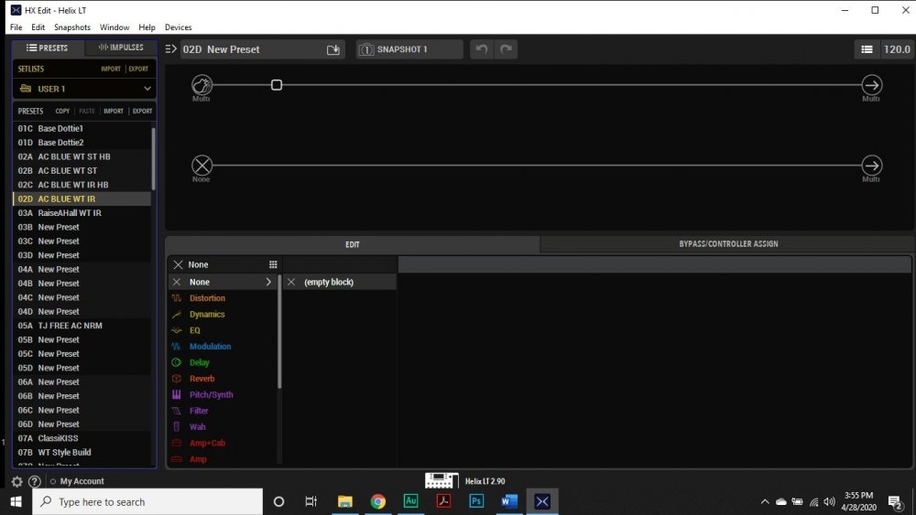Select the None category row
Screen dimensions: 916x515
click(224, 282)
